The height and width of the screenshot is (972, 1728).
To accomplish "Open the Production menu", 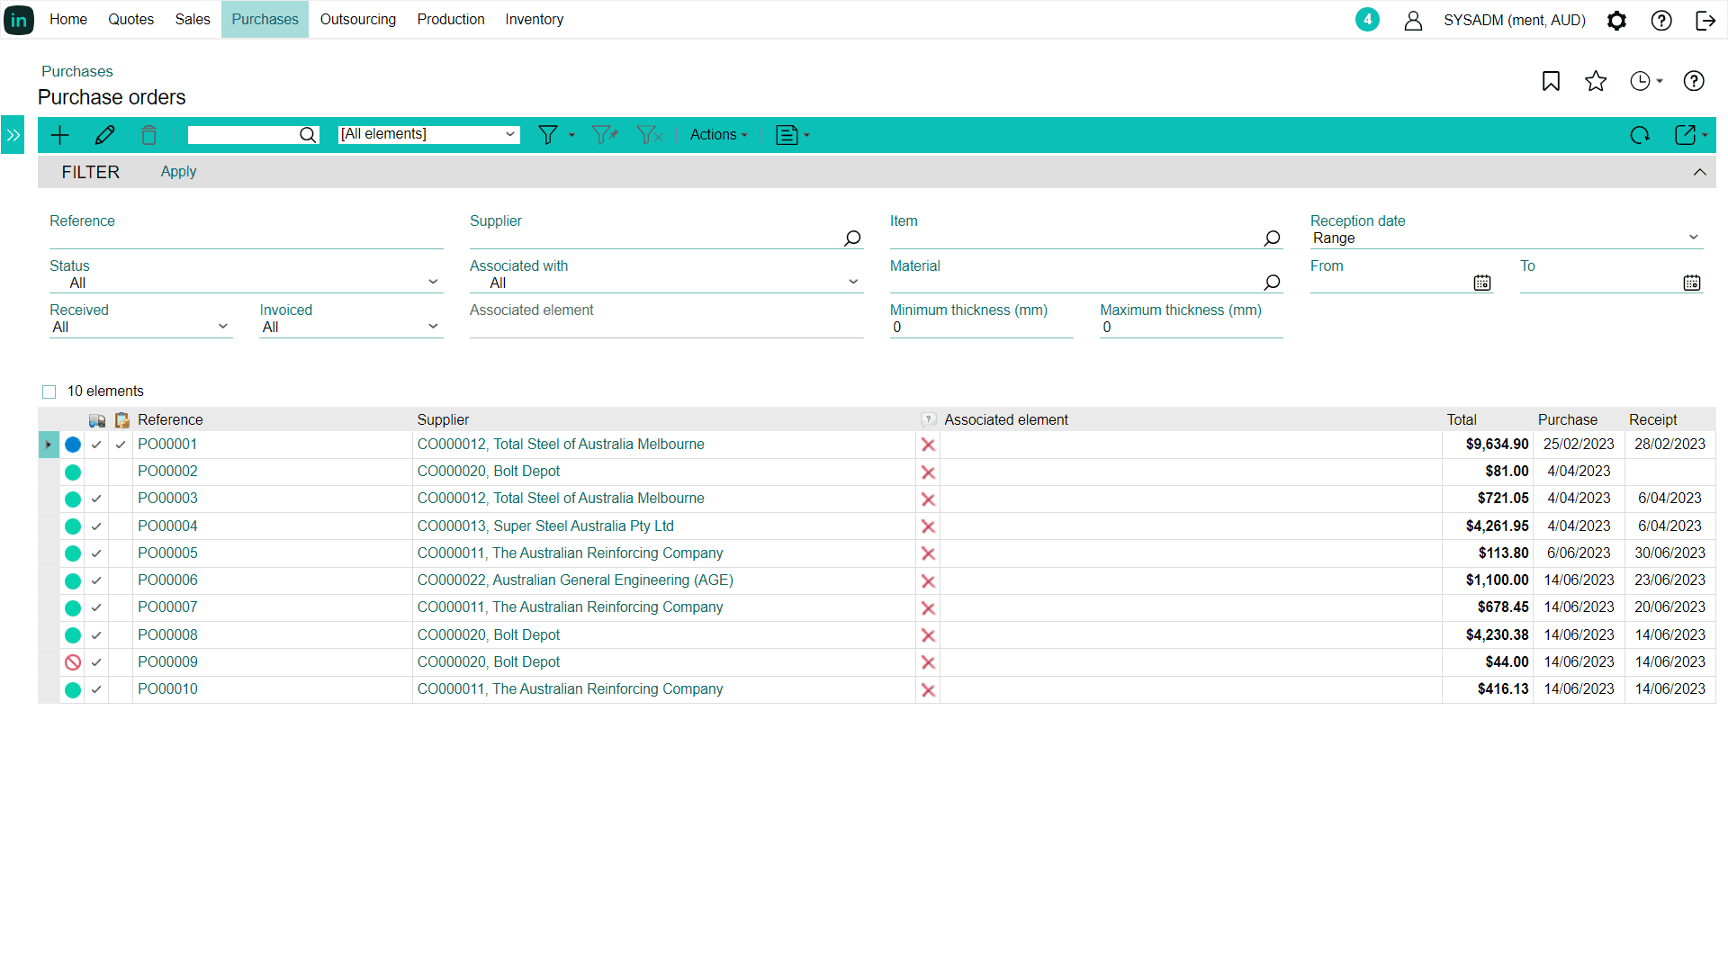I will click(450, 19).
